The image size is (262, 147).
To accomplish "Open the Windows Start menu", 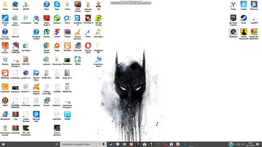I will [x=3, y=144].
